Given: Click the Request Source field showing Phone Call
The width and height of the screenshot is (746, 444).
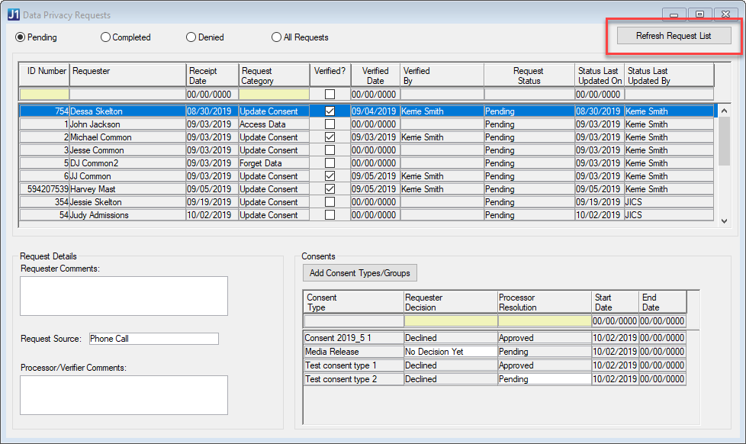Looking at the screenshot, I should click(153, 338).
